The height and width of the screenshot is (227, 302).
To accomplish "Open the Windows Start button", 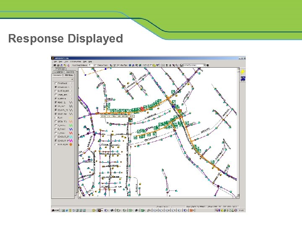I will (55, 210).
